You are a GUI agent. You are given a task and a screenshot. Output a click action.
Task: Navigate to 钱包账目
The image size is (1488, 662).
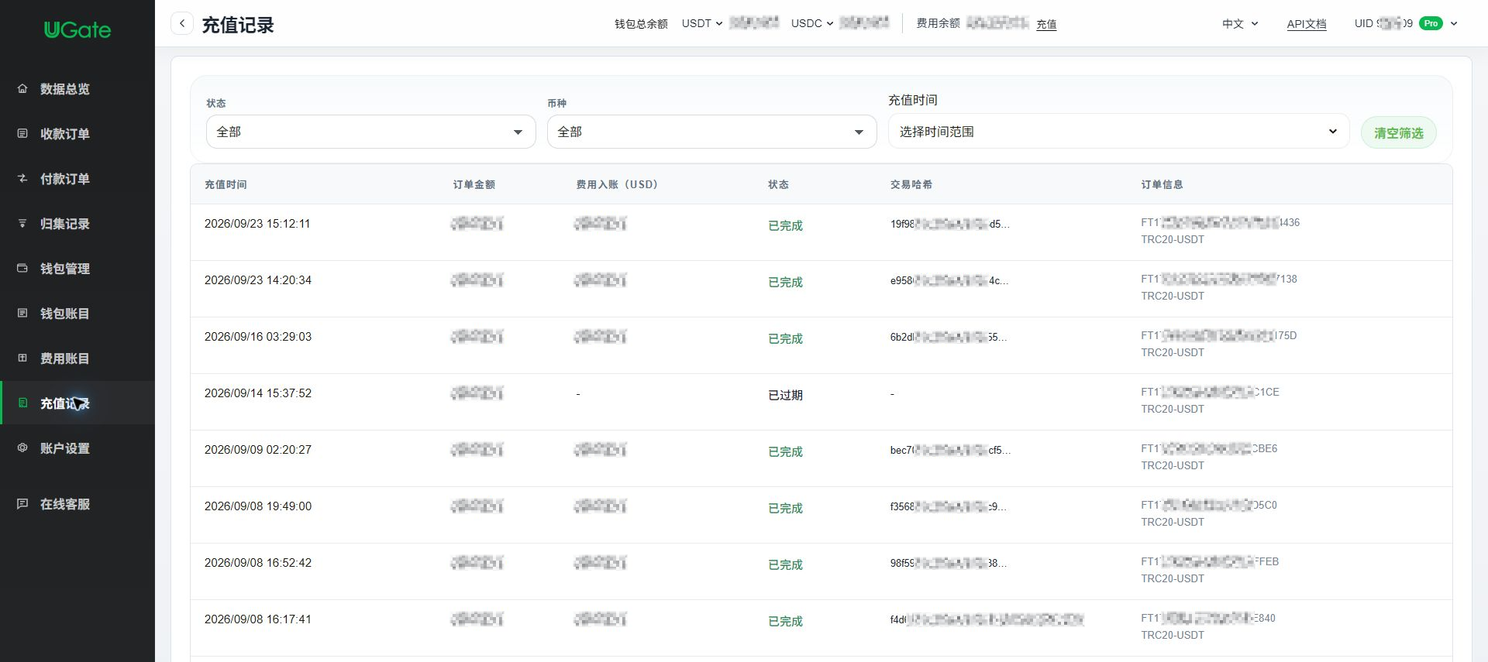[65, 314]
